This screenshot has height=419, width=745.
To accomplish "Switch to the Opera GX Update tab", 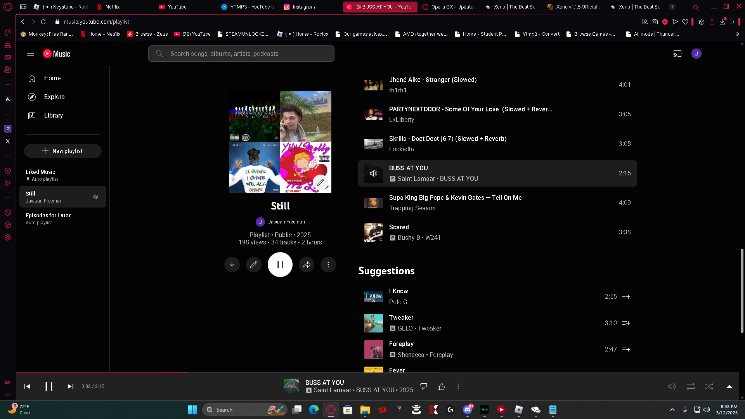I will [449, 7].
